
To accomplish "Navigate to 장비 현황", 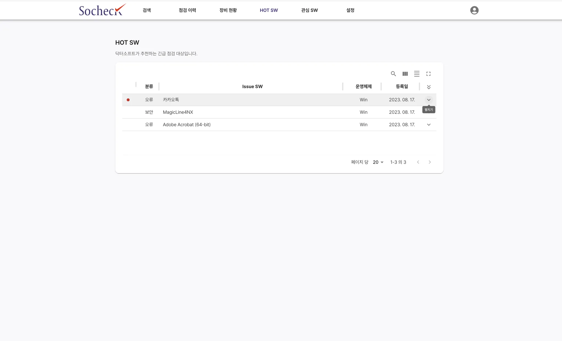I will coord(228,10).
